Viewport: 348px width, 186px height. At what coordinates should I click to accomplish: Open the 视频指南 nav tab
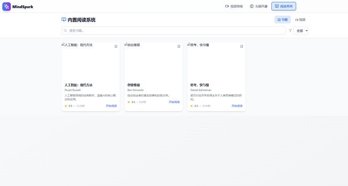(x=234, y=6)
